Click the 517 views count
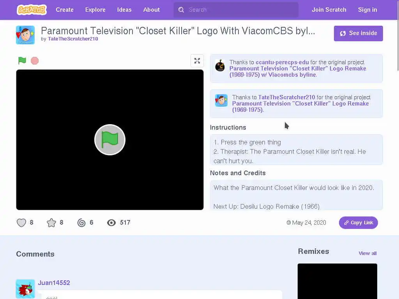Screen dimensions: 399x299 click(125, 222)
